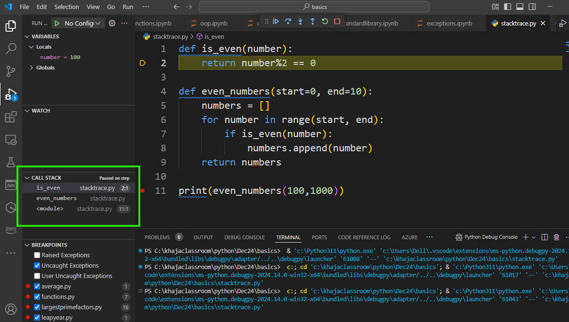569x322 pixels.
Task: Enable the Raised Exceptions breakpoint
Action: point(36,255)
